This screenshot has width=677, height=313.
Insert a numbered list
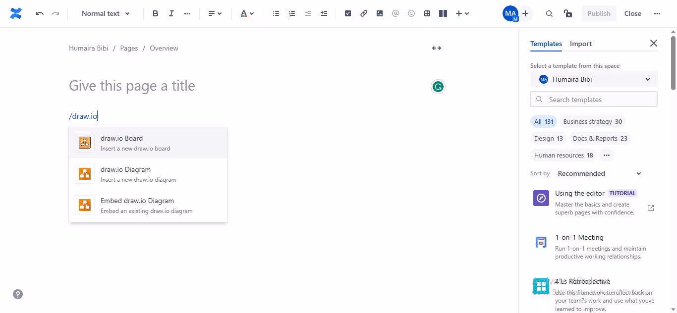(292, 14)
